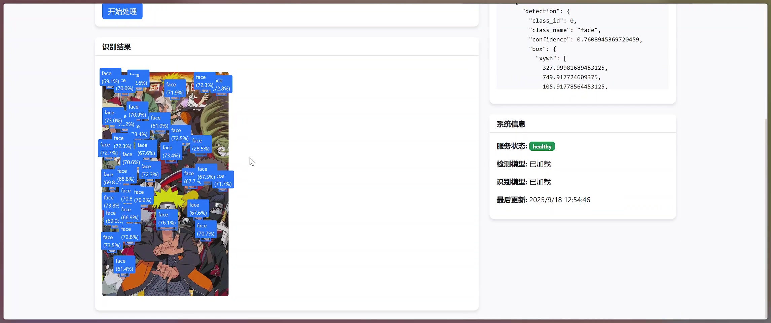Screen dimensions: 771x323
Task: Click the face (76.1%) label on Naruto
Action: tap(167, 218)
